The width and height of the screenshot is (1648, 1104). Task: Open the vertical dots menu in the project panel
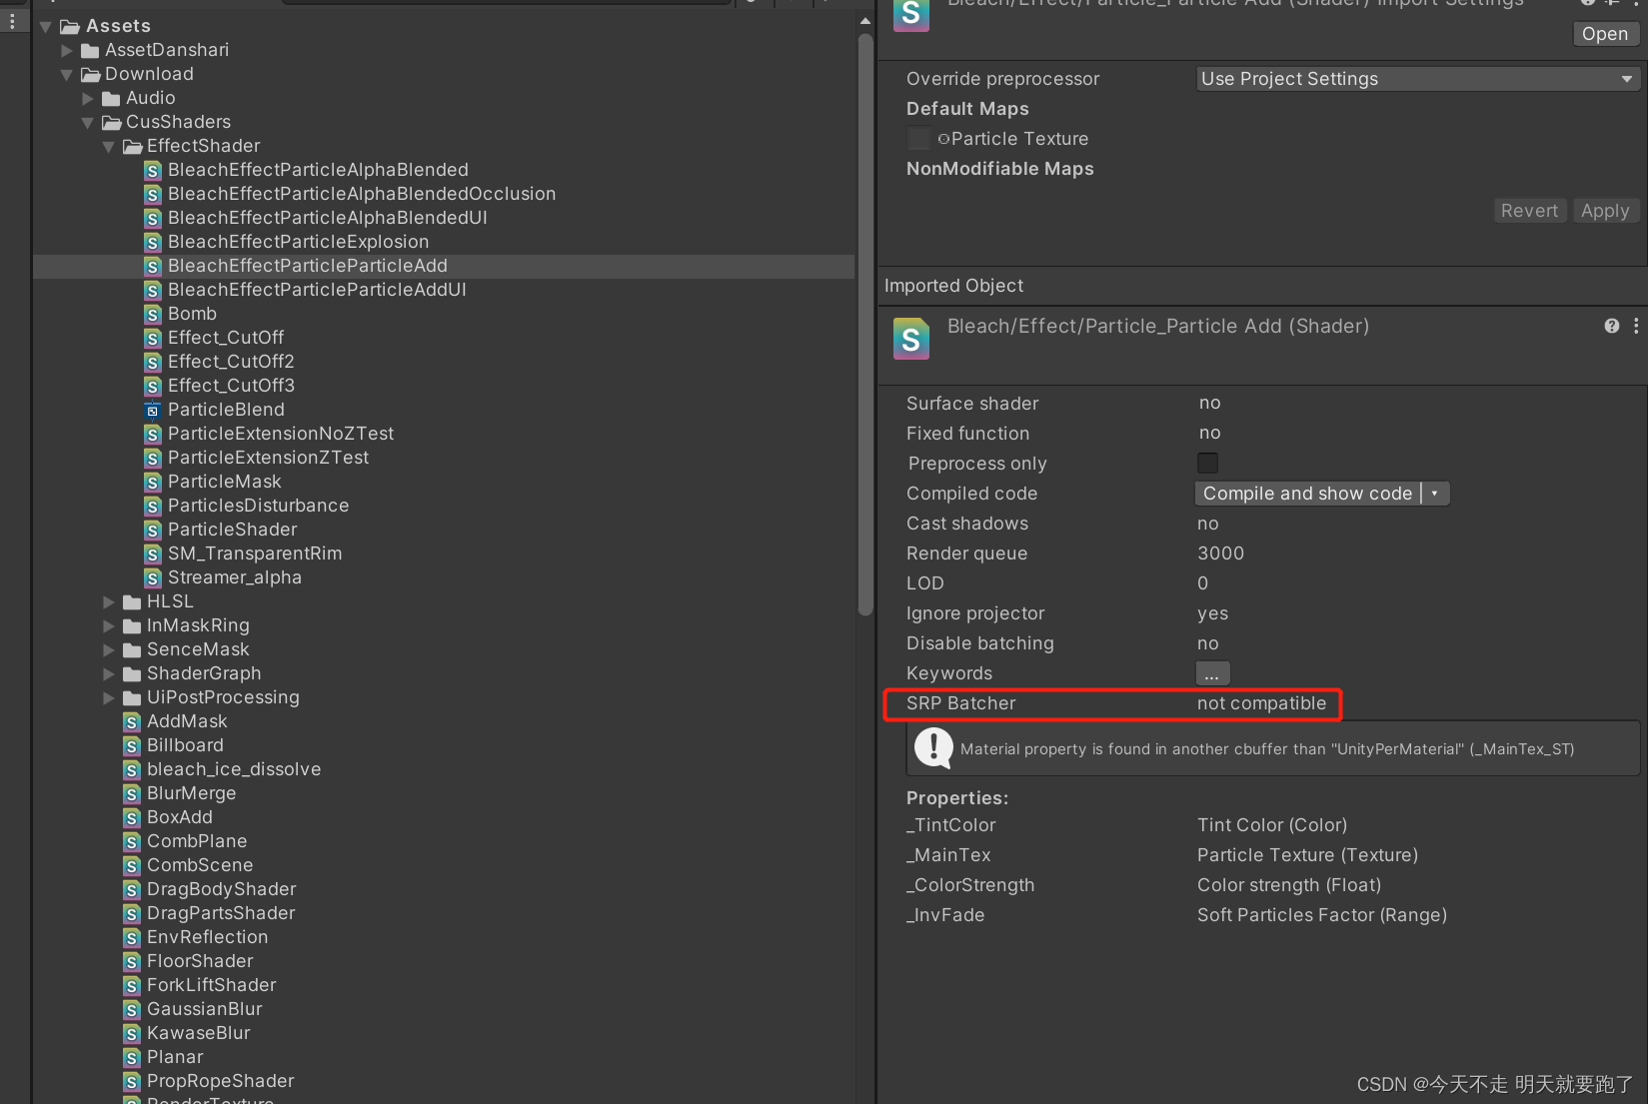(x=12, y=20)
